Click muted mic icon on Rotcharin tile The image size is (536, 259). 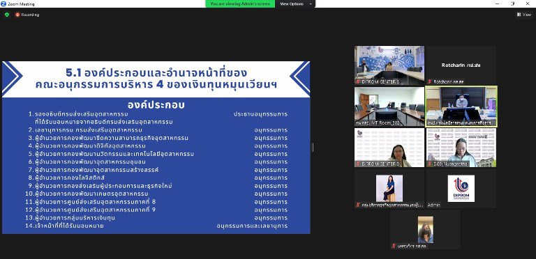430,81
